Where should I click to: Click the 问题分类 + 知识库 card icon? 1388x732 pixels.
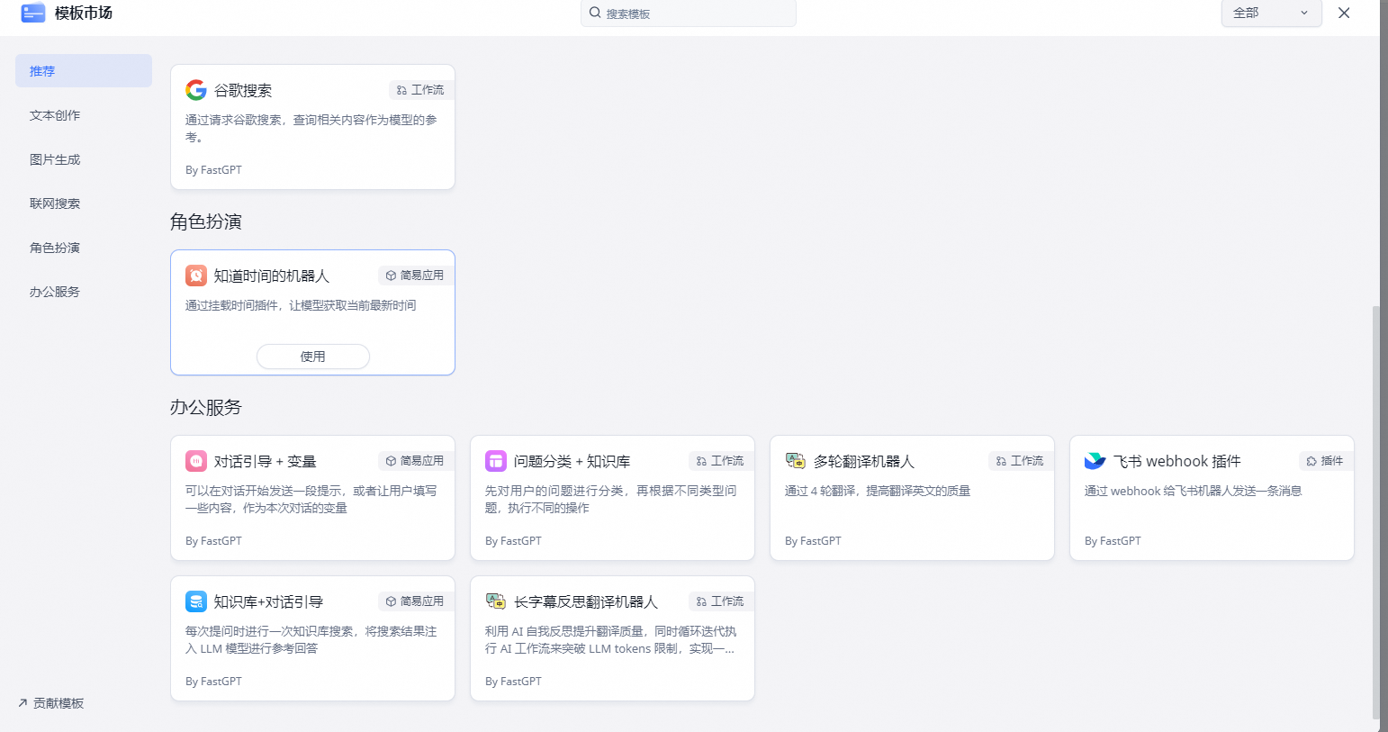496,460
